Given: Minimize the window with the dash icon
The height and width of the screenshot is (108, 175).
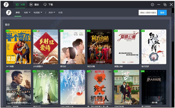Looking at the screenshot, I should [x=159, y=5].
